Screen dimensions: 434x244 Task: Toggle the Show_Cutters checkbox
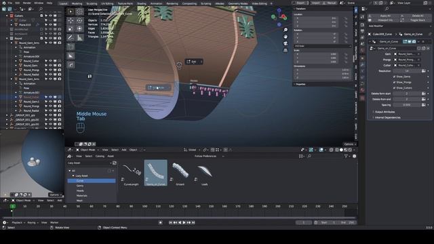(394, 88)
